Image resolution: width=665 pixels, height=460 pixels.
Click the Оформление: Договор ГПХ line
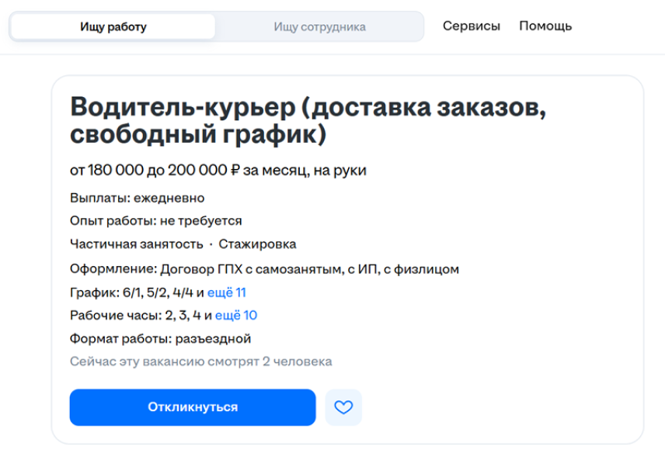click(x=264, y=269)
